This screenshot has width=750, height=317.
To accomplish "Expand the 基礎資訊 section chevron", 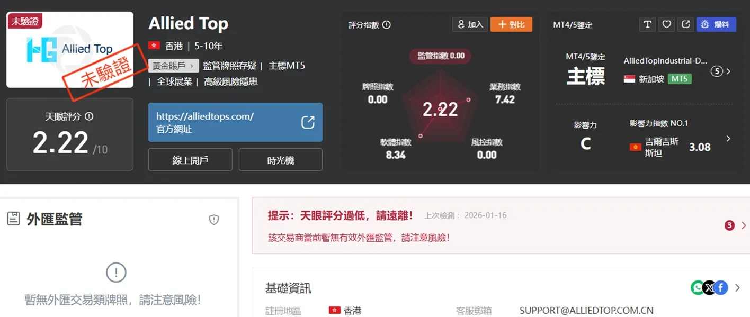I will click(737, 288).
